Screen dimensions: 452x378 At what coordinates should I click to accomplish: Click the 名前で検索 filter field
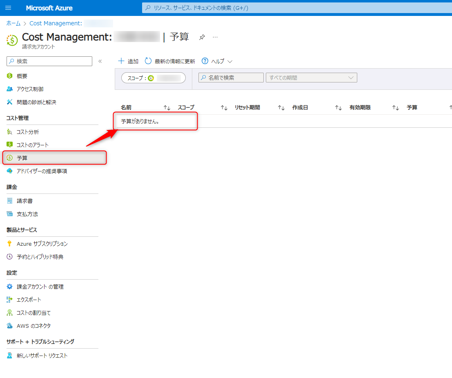click(x=231, y=78)
